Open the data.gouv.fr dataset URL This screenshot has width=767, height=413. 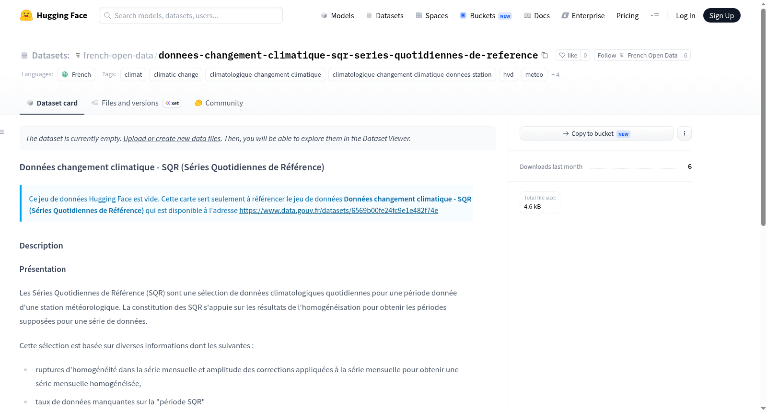click(338, 211)
